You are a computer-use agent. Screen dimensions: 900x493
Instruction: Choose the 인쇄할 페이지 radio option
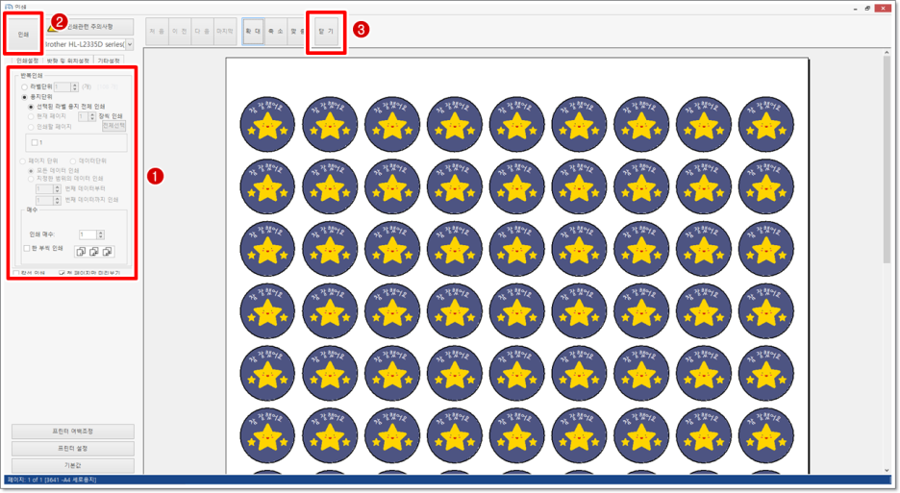click(31, 127)
